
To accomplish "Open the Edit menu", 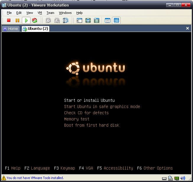I will pyautogui.click(x=19, y=13).
